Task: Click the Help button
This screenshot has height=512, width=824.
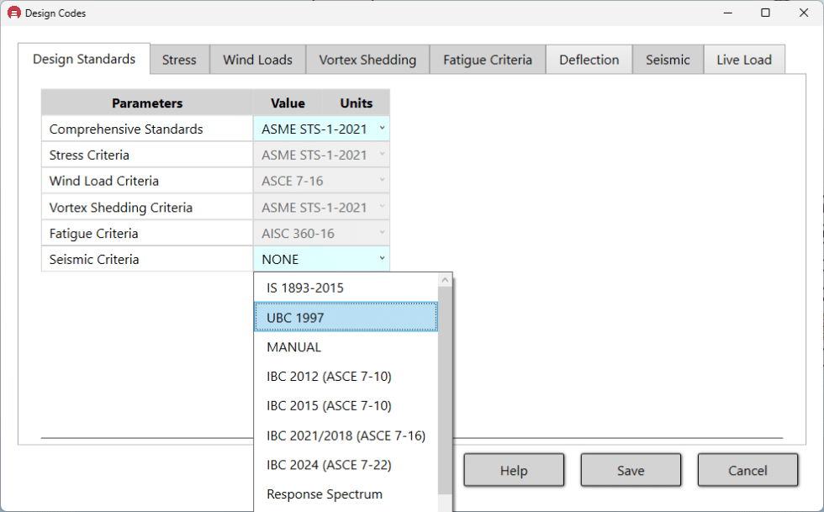Action: (x=513, y=471)
